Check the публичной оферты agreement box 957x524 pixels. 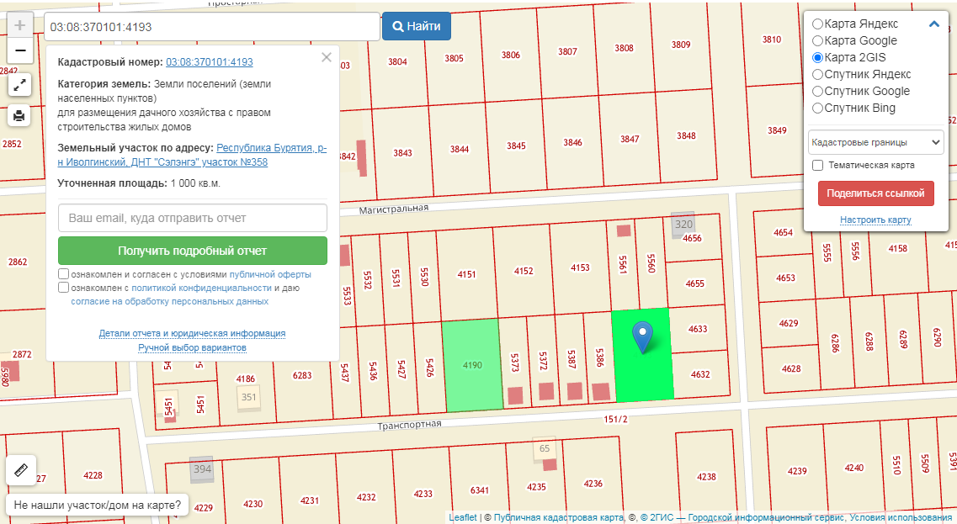tap(63, 274)
